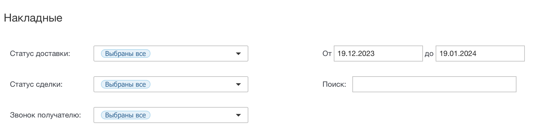540x139 pixels.
Task: Click the 'Выбраны все' chip in Статус доставки
Action: tap(125, 54)
